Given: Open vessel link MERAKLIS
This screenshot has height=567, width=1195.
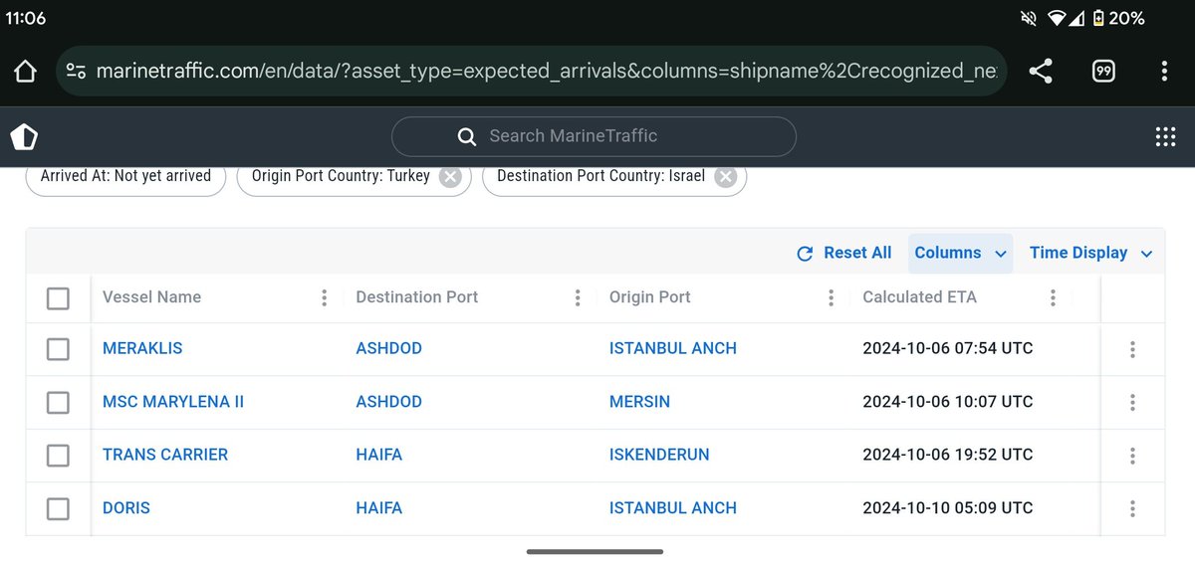Looking at the screenshot, I should (x=142, y=348).
